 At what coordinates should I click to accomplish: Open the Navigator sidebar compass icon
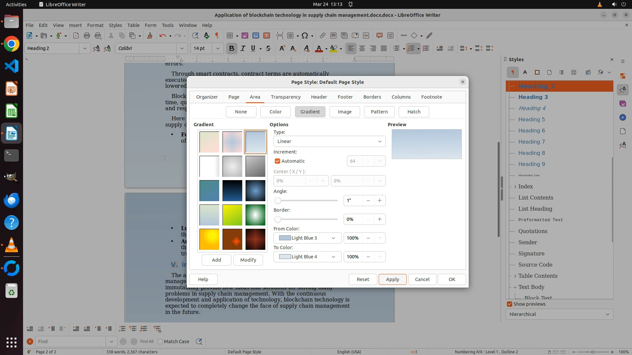click(x=622, y=117)
